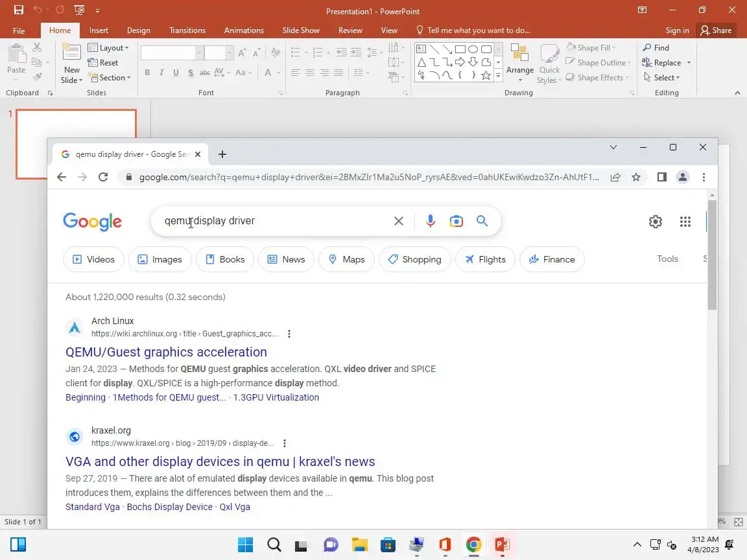Click the share page icon in address bar

(615, 177)
